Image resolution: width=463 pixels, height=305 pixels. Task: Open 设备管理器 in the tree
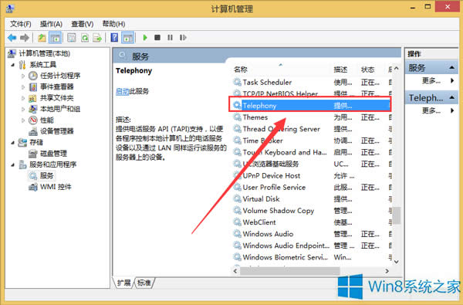point(56,131)
